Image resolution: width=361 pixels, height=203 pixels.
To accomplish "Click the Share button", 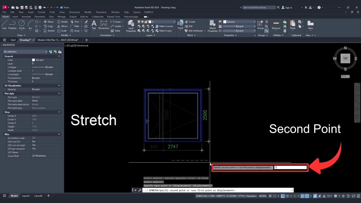I will (64, 7).
